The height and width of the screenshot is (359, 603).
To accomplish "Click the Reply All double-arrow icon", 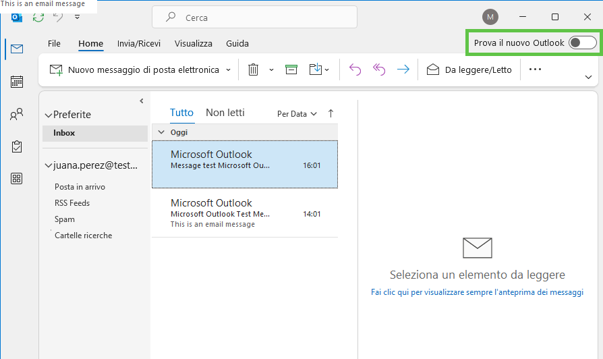I will pos(379,70).
